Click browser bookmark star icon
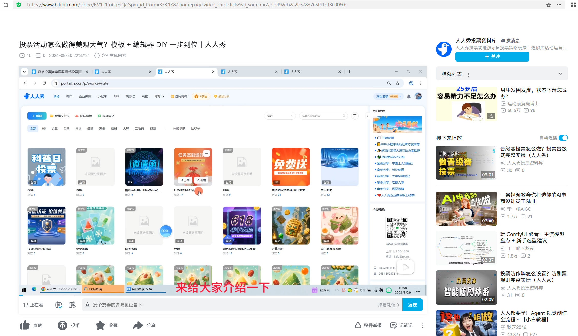Viewport: 578px width, 336px height. [549, 5]
